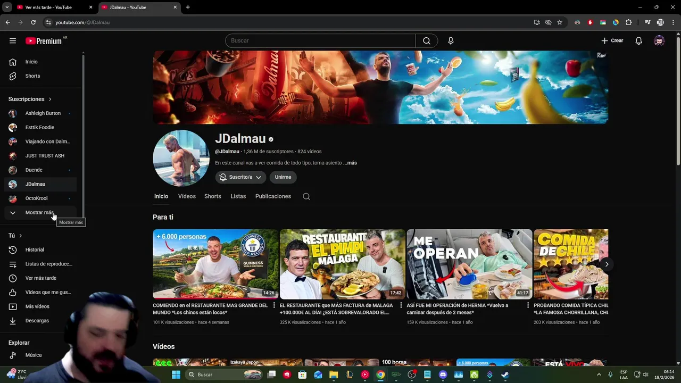The width and height of the screenshot is (681, 383).
Task: Expand the Suscripciones section chevron
Action: point(50,99)
